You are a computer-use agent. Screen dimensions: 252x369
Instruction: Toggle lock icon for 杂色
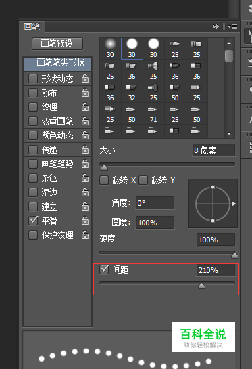click(85, 178)
